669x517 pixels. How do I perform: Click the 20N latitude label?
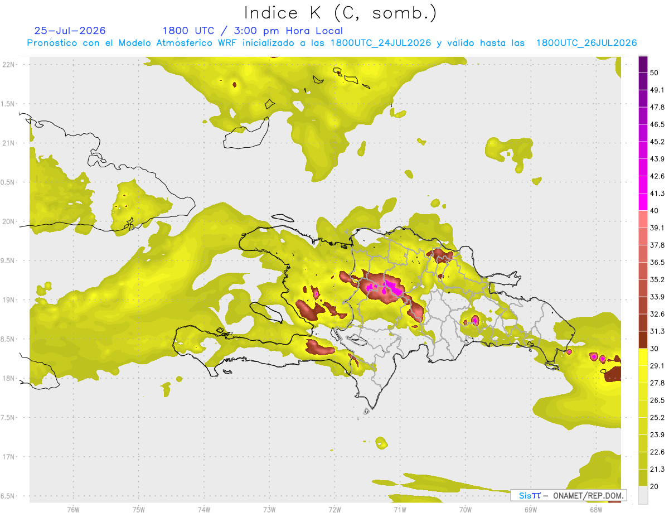8,221
